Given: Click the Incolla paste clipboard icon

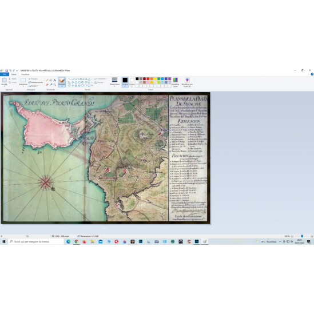Looking at the screenshot, I should pos(4,80).
